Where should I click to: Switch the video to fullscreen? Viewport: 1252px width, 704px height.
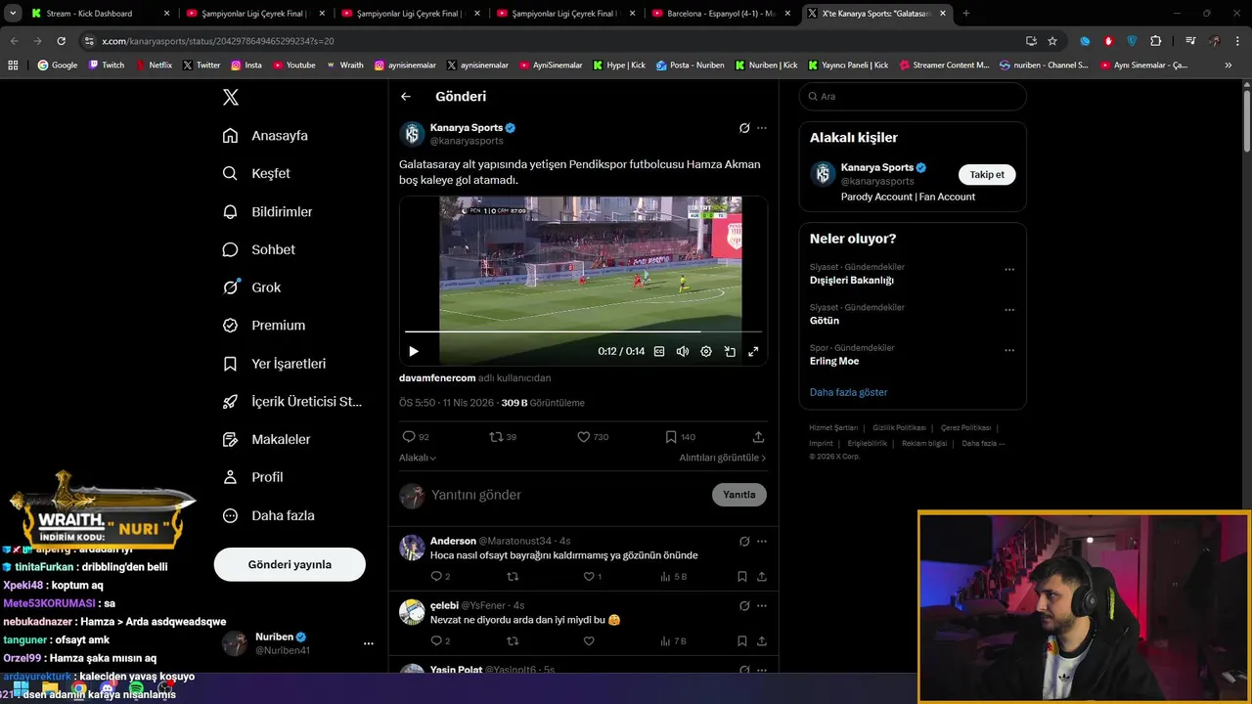point(753,351)
